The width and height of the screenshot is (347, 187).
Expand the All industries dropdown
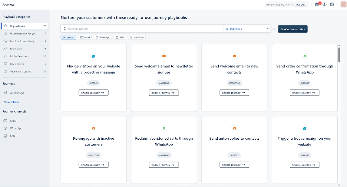coord(247,29)
